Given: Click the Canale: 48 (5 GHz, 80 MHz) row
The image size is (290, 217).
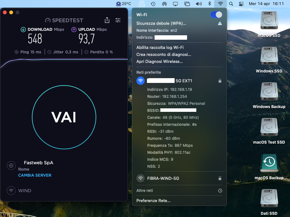Looking at the screenshot, I should click(173, 118).
